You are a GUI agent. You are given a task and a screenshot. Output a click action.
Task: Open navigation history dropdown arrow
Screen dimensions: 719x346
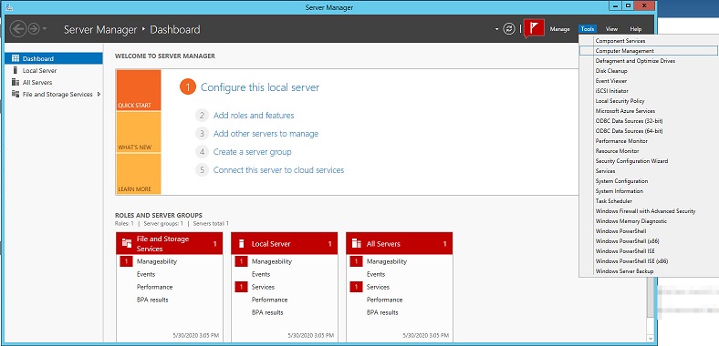coord(45,29)
